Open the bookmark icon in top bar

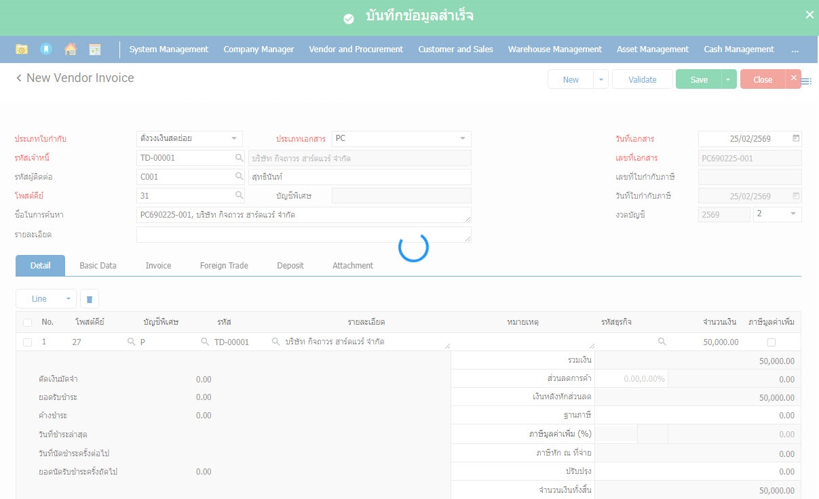[45, 49]
